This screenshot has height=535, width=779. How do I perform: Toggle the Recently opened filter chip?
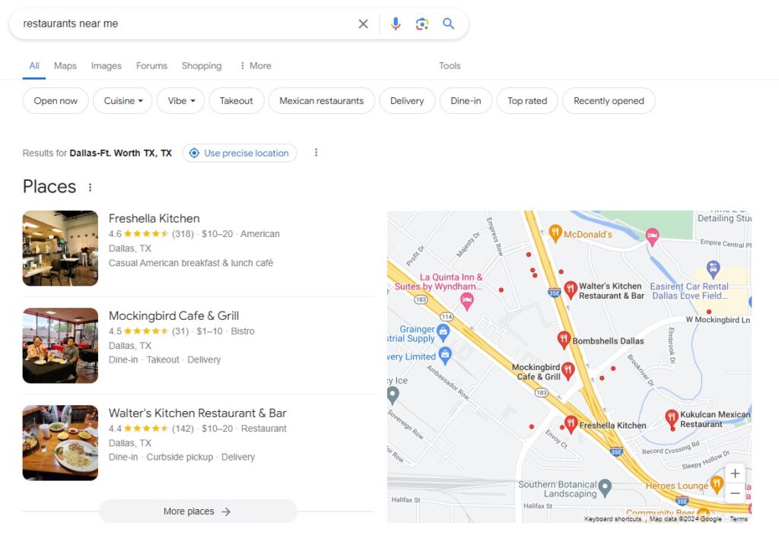(609, 101)
